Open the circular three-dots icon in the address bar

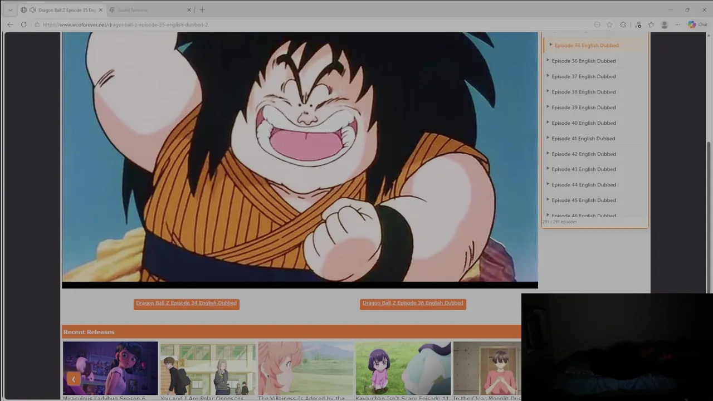597,25
